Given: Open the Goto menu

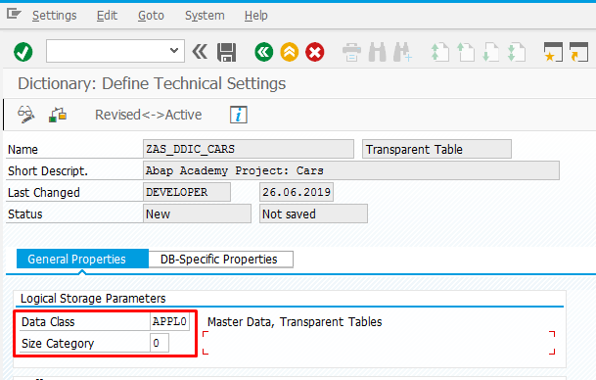Looking at the screenshot, I should coord(151,16).
